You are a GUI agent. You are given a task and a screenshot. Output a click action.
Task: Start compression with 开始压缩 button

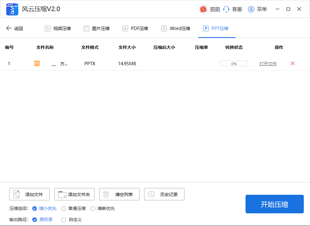pos(274,204)
